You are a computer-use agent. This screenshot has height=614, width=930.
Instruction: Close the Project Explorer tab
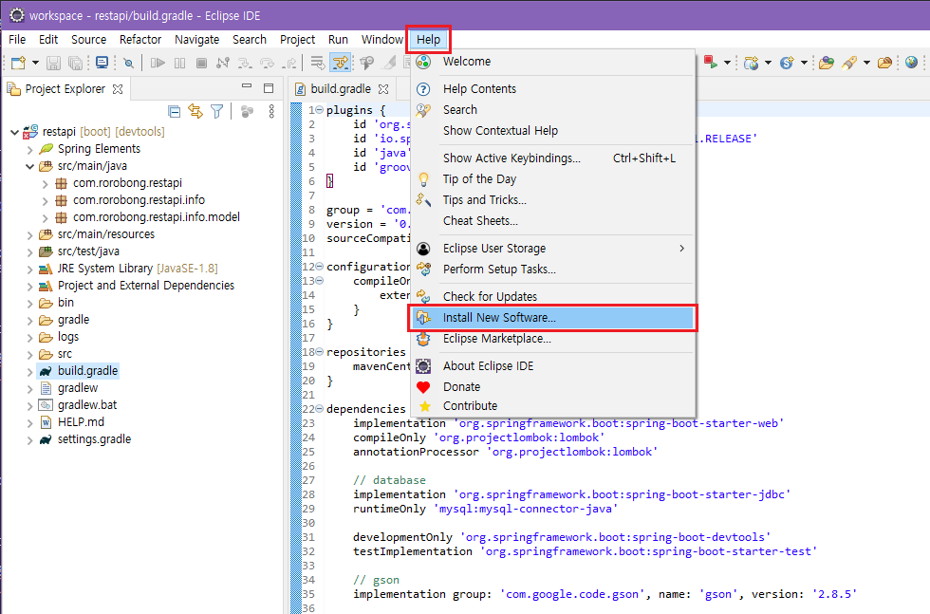tap(118, 89)
